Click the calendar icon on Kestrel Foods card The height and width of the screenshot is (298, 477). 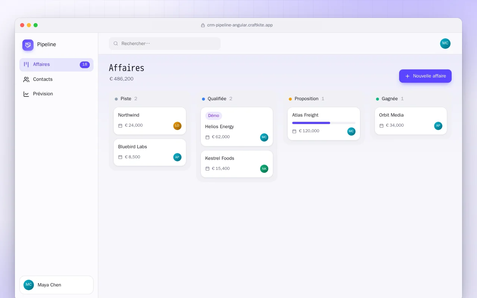click(208, 169)
